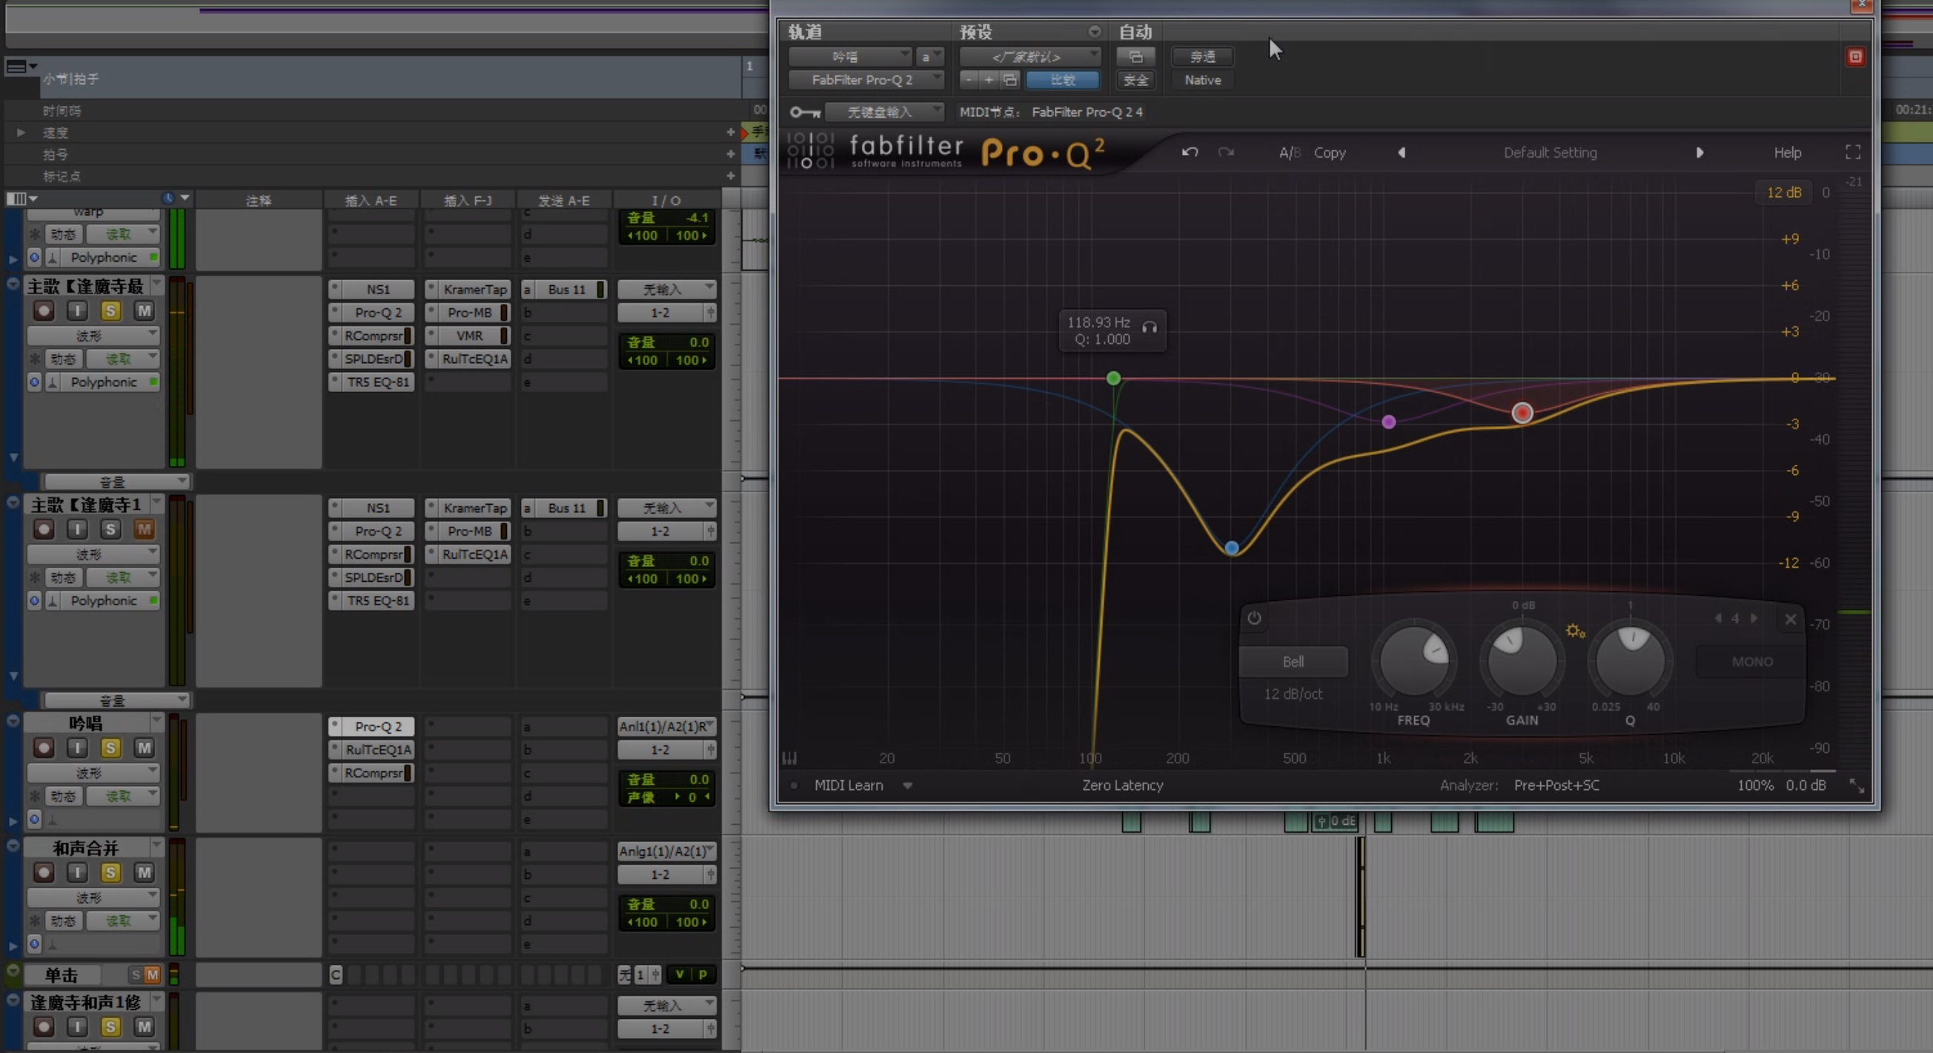The image size is (1933, 1053).
Task: Open the Bell filter shape dropdown
Action: pyautogui.click(x=1292, y=662)
